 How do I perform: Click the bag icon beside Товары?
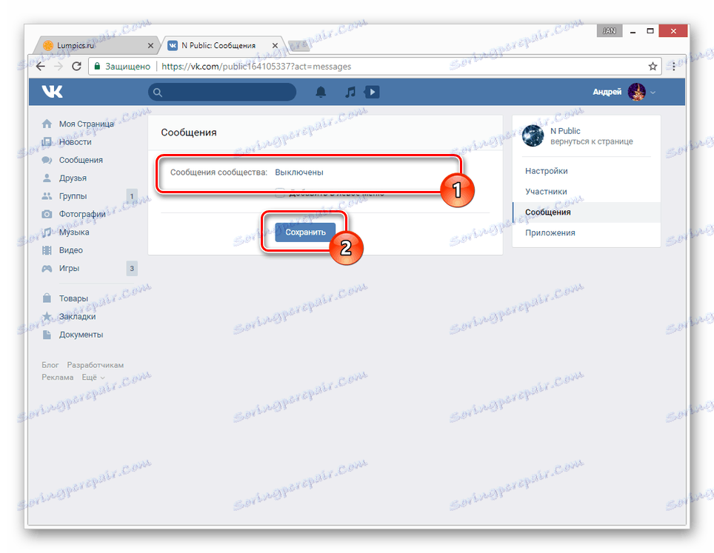[x=47, y=298]
